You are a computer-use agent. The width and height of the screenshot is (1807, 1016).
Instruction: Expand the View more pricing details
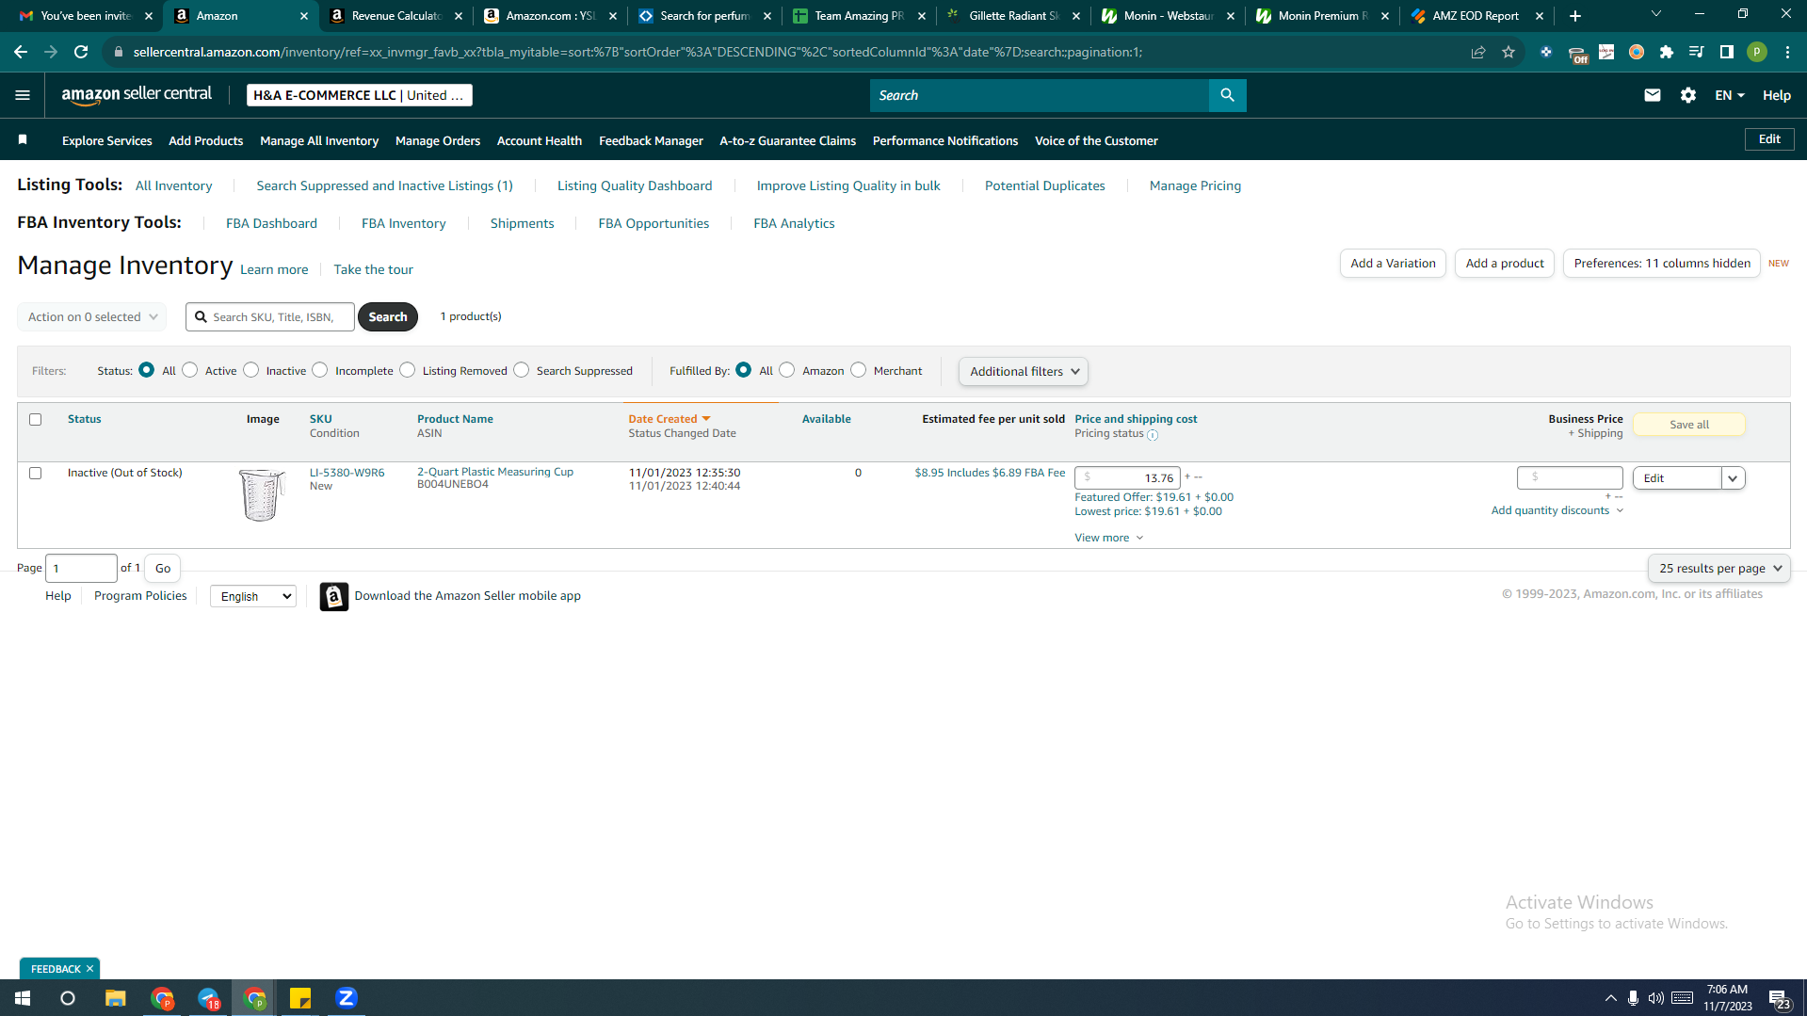point(1109,539)
